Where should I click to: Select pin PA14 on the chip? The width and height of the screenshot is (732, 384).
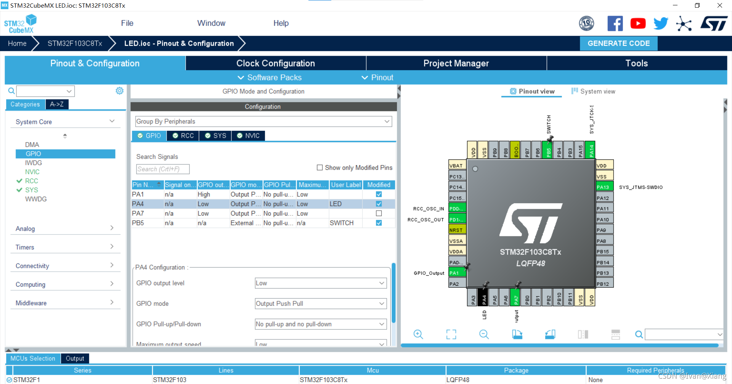590,150
